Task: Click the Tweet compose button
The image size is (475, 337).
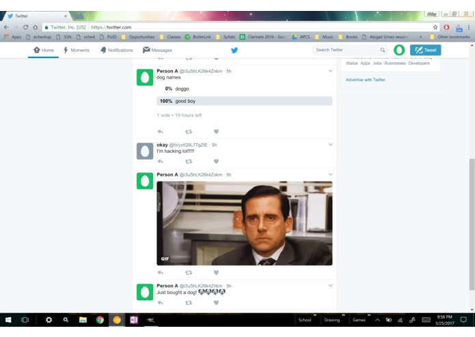Action: [425, 50]
